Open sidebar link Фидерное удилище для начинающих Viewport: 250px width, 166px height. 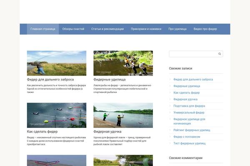[x=189, y=121]
